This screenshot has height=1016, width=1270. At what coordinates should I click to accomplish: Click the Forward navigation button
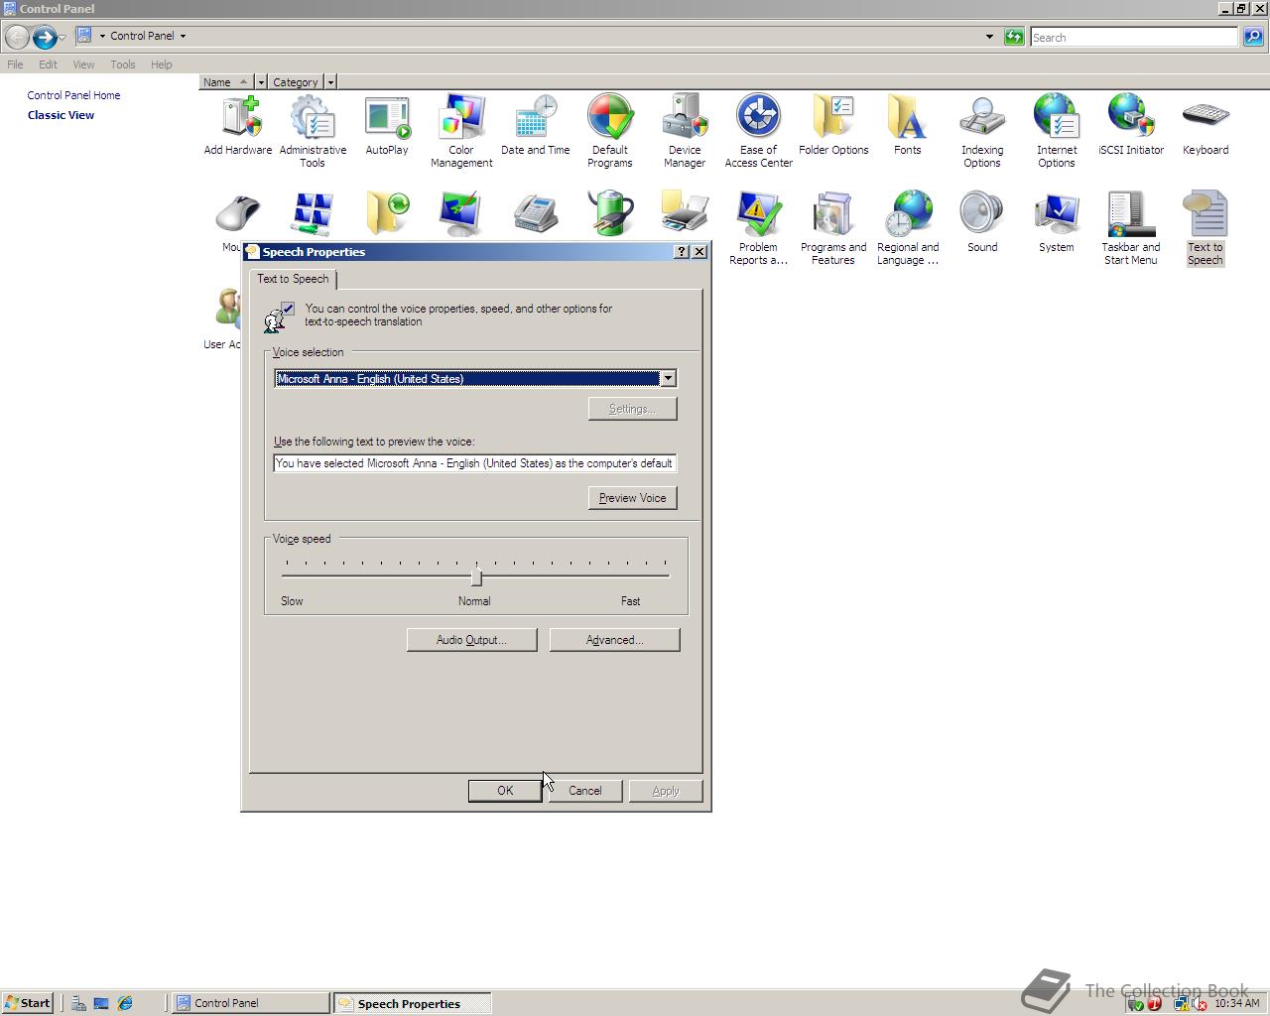pos(44,37)
